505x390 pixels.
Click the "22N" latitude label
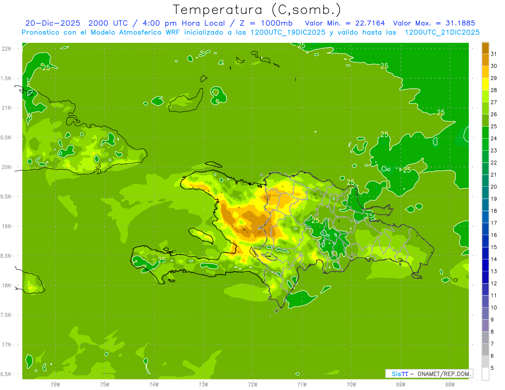tap(6, 49)
